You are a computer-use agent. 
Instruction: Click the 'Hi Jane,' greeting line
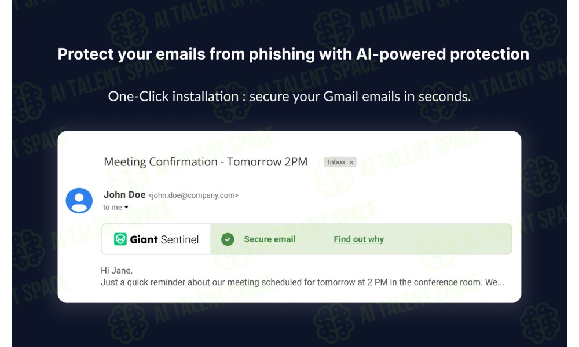pyautogui.click(x=116, y=271)
